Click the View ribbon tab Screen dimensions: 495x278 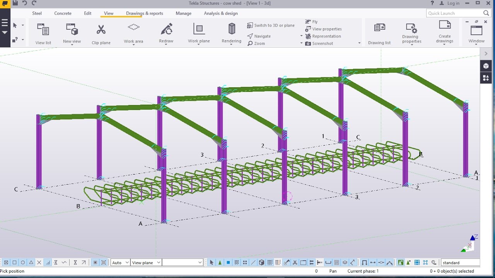[x=109, y=13]
